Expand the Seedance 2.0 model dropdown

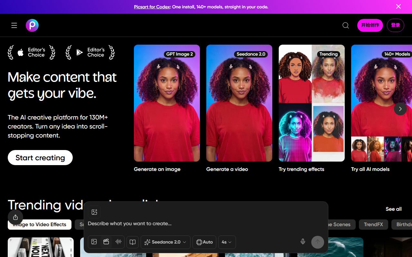(x=165, y=242)
